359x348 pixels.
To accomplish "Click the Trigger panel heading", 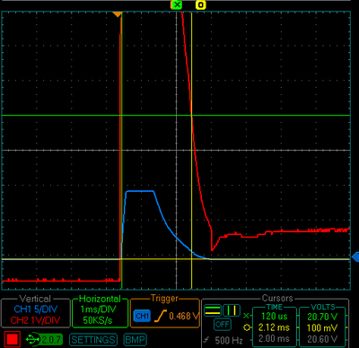I will coord(164,298).
